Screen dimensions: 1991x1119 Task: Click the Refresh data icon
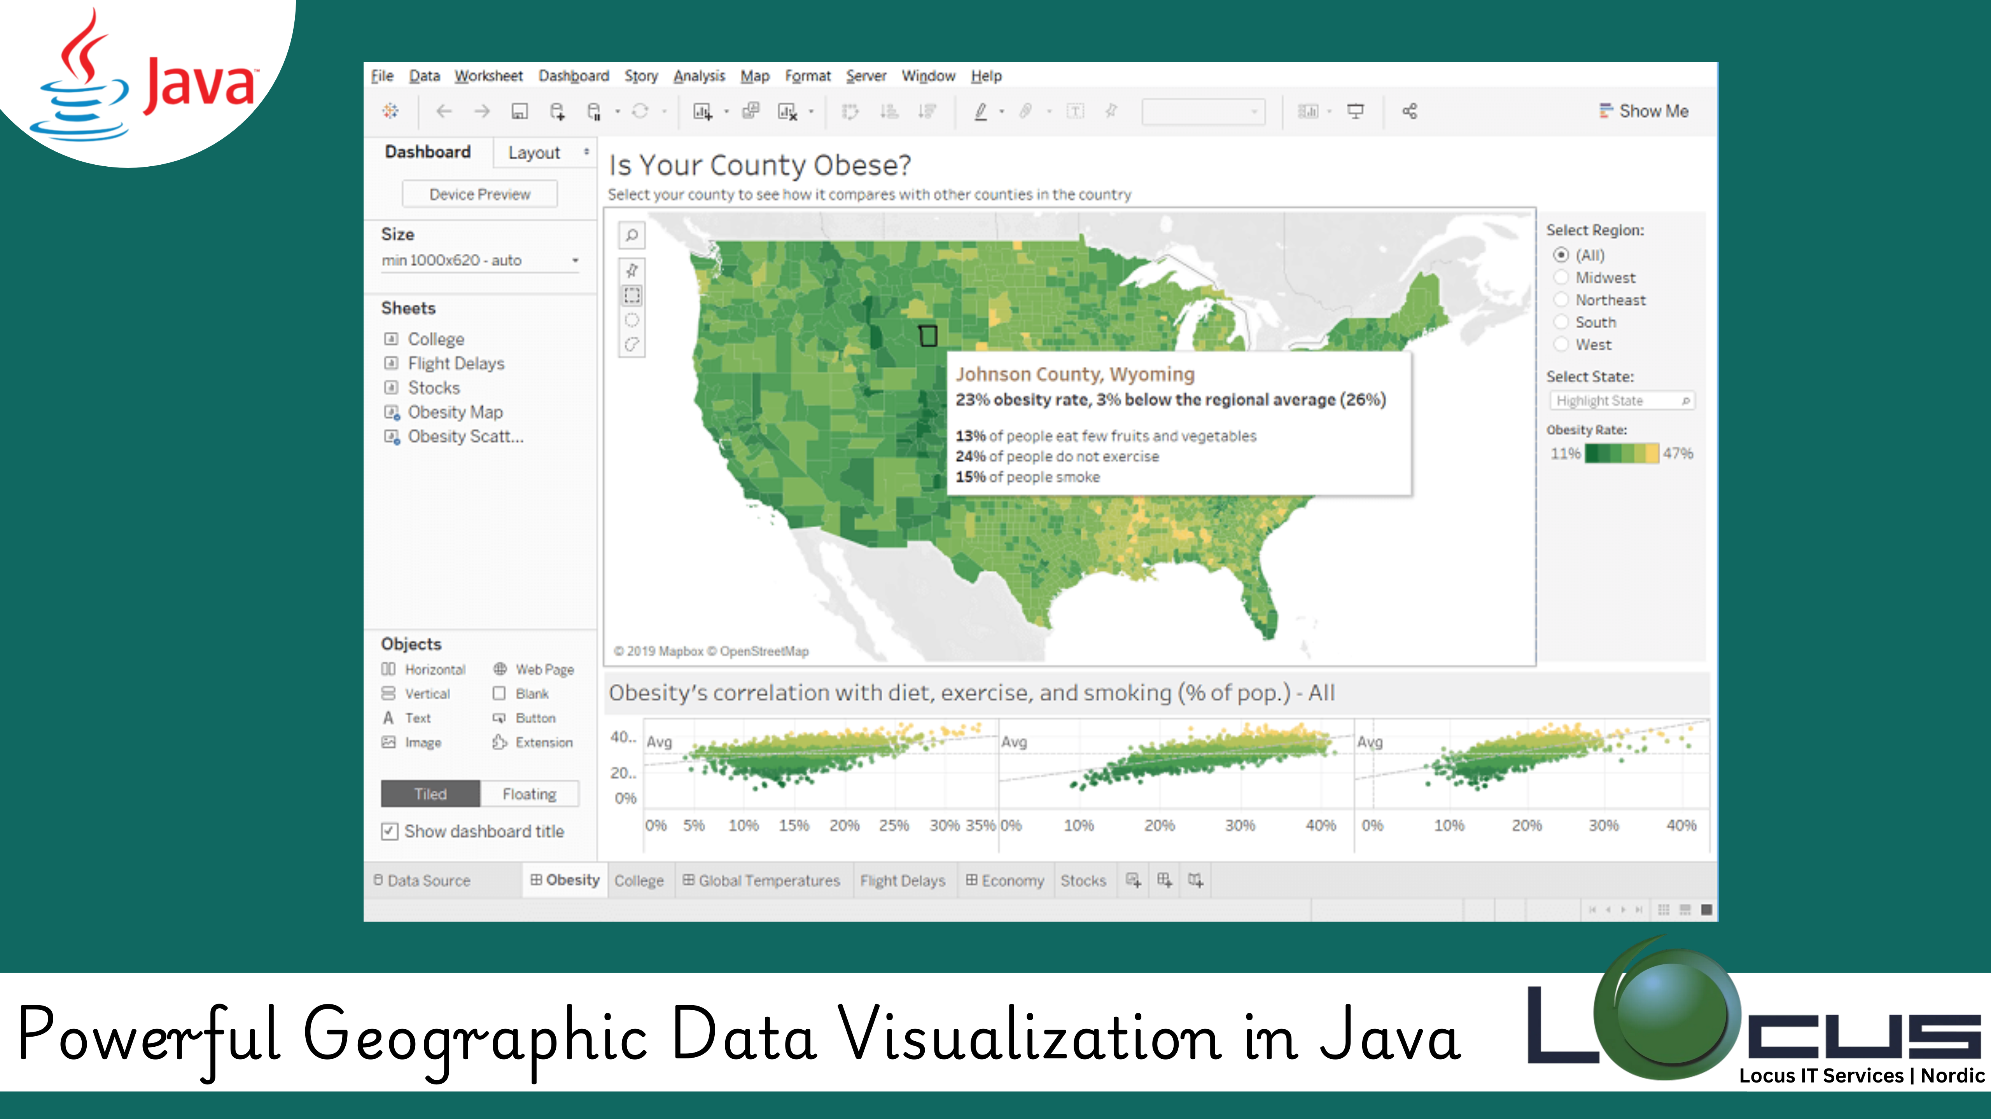640,111
